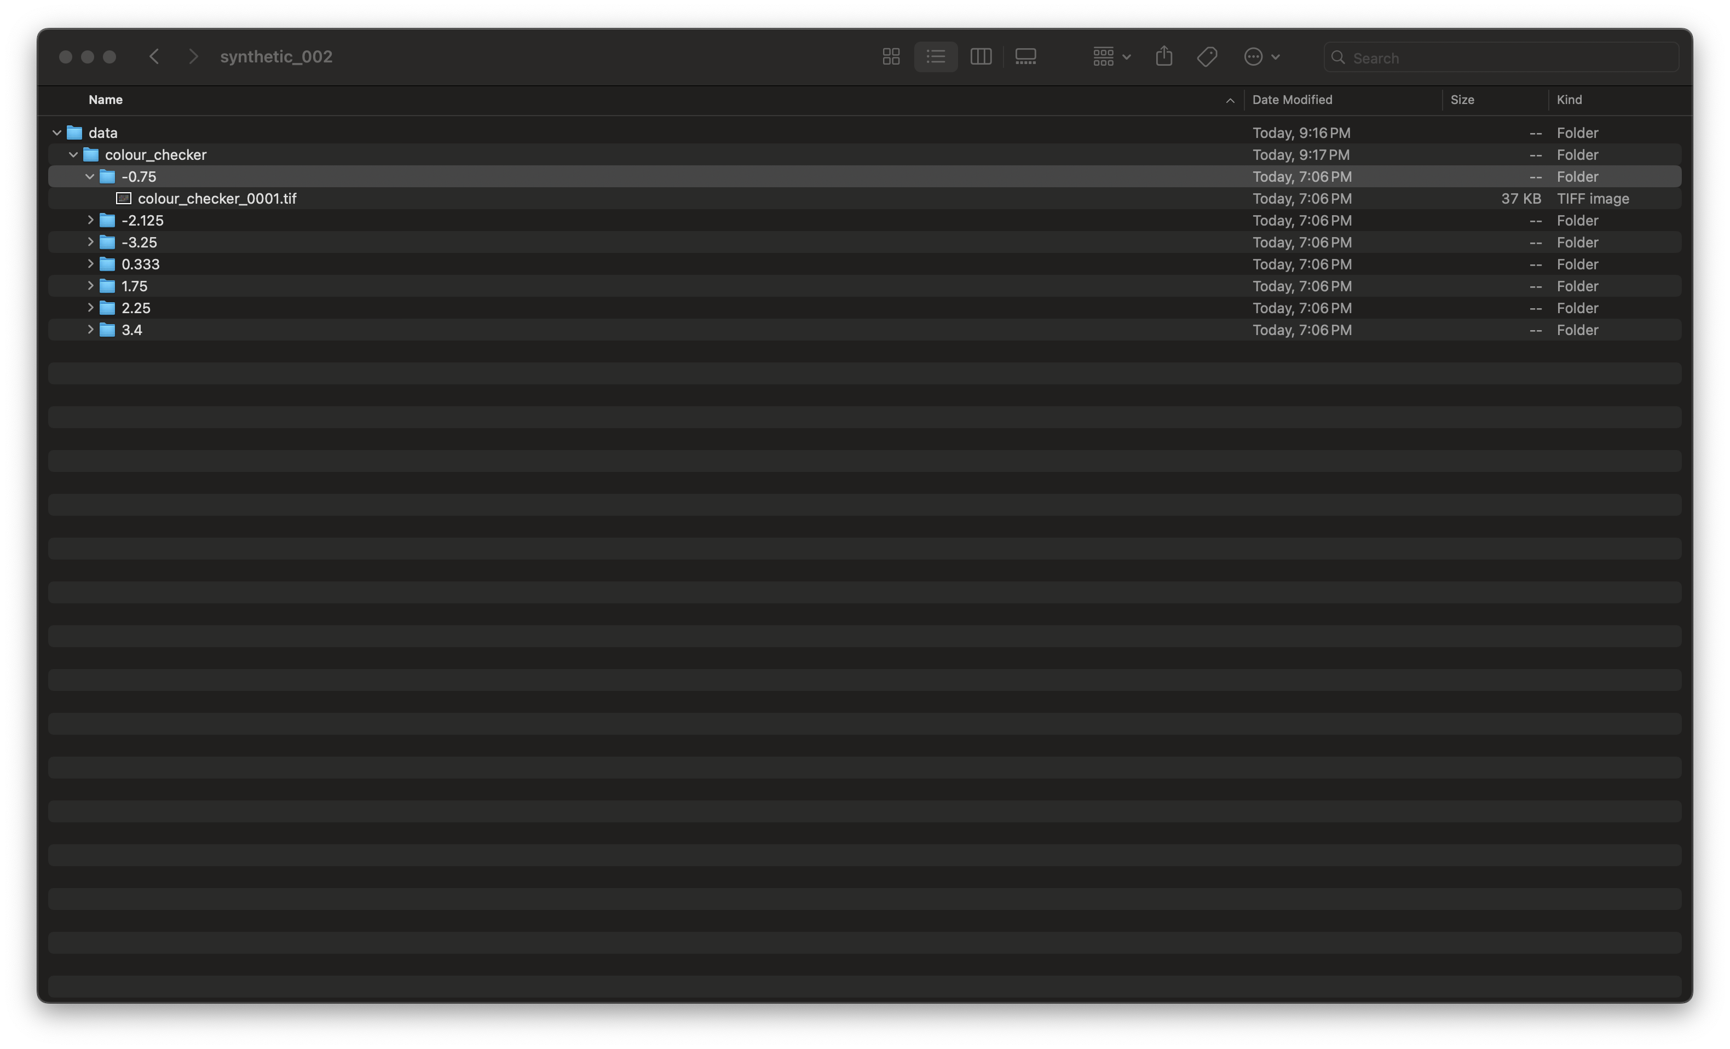Switch to column view
Screen dimensions: 1730x1049
(980, 57)
